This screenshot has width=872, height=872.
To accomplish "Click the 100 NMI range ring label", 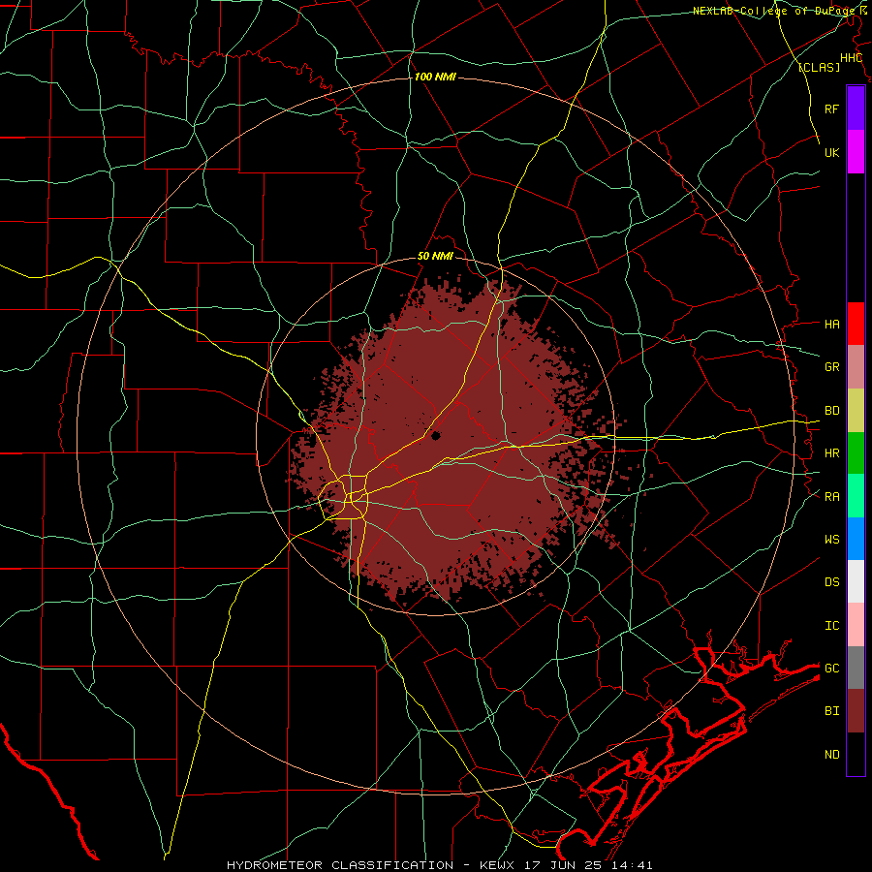I will (435, 77).
